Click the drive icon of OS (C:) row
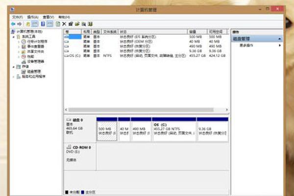This screenshot has width=294, height=196. click(x=67, y=55)
